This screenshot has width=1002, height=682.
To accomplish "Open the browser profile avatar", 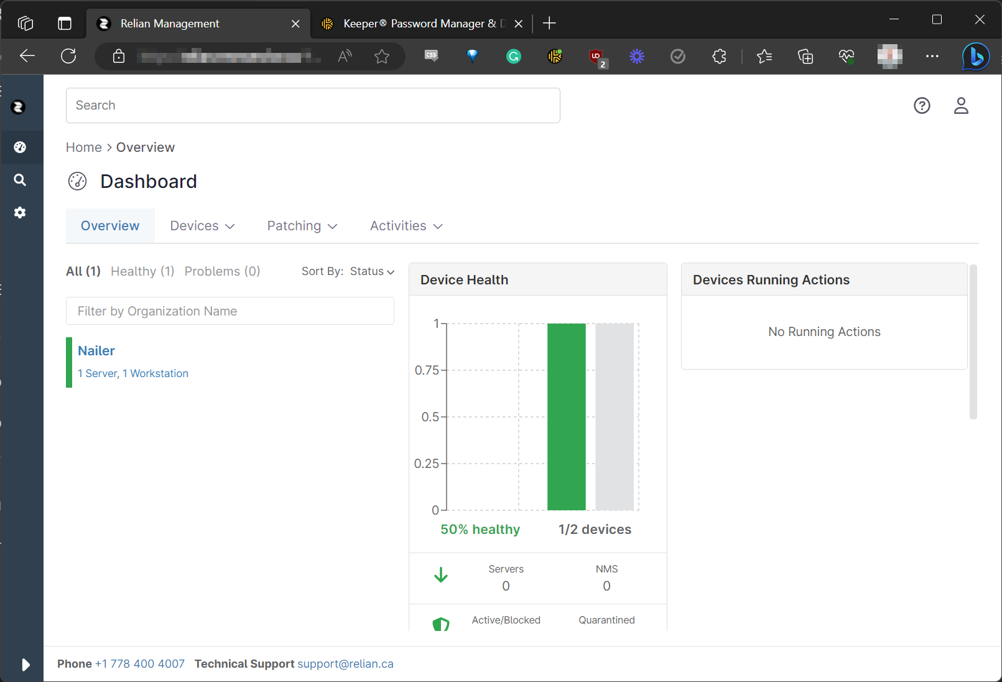I will (x=890, y=56).
